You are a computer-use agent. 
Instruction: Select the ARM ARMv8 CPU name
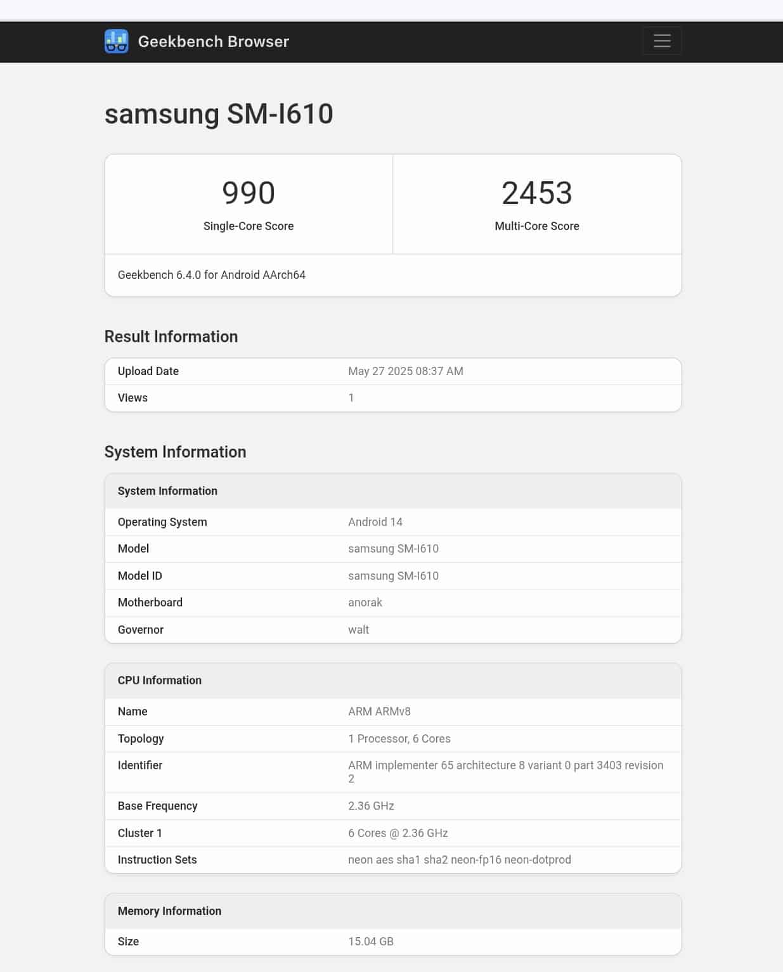[379, 712]
